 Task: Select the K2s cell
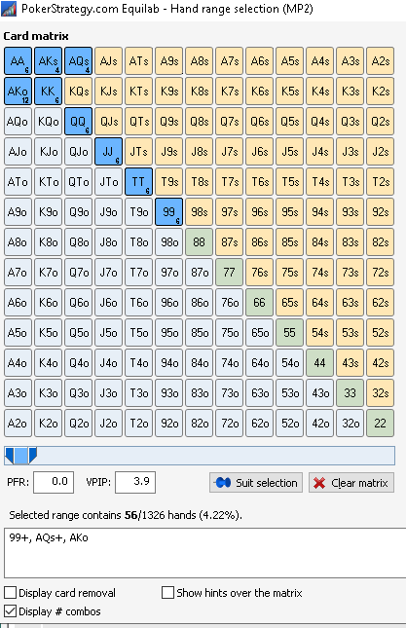click(381, 91)
